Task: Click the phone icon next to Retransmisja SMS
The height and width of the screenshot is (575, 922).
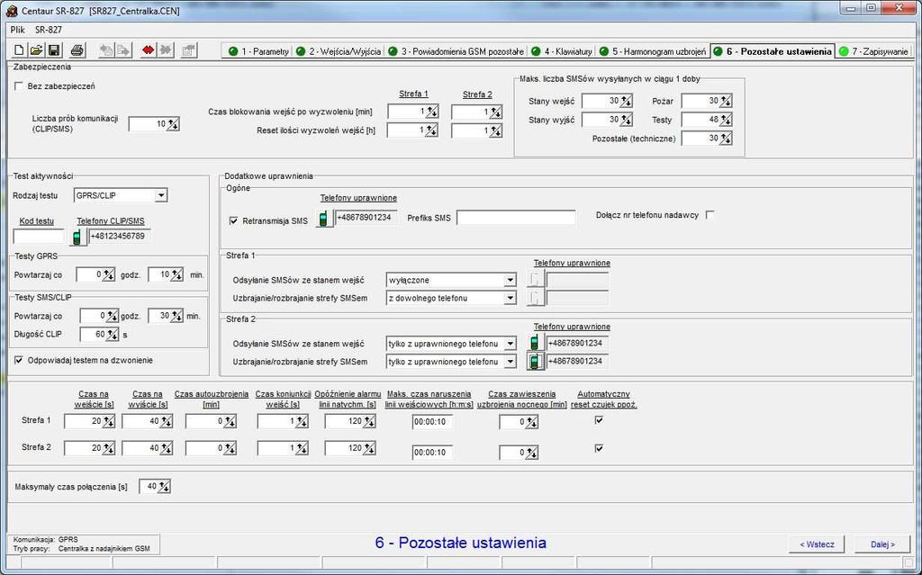Action: [x=323, y=219]
